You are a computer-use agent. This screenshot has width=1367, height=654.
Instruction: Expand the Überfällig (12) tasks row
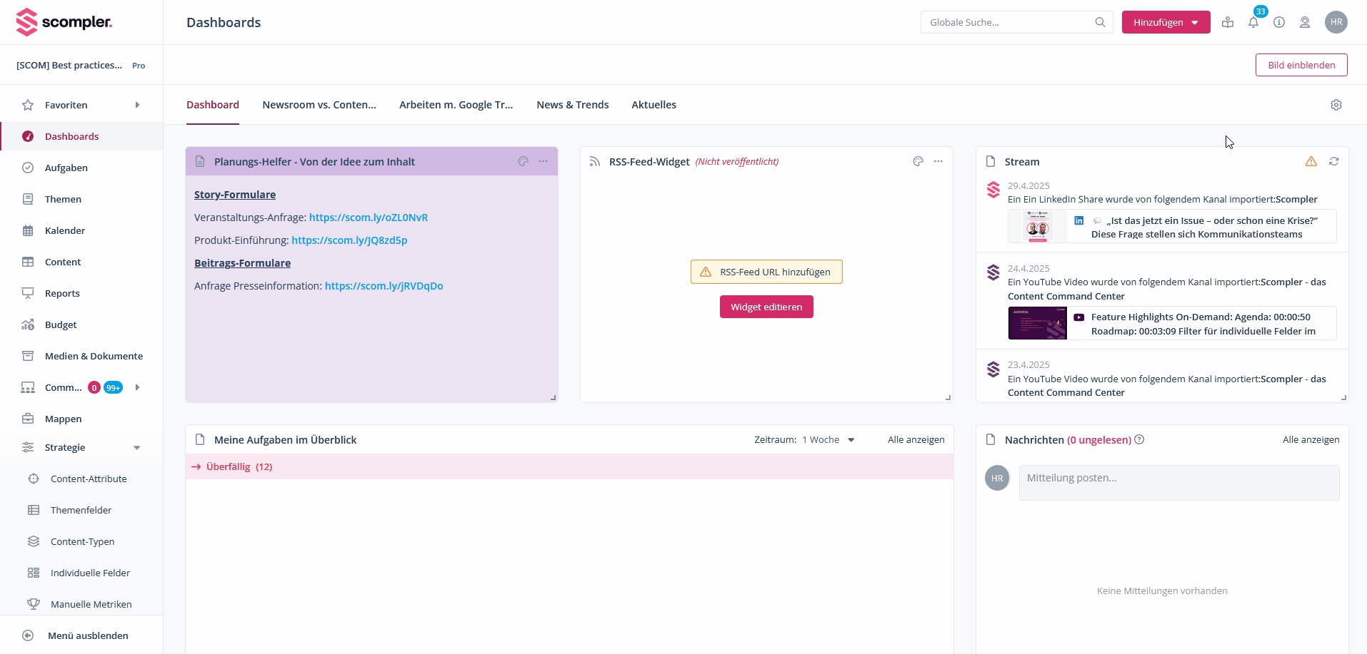238,466
